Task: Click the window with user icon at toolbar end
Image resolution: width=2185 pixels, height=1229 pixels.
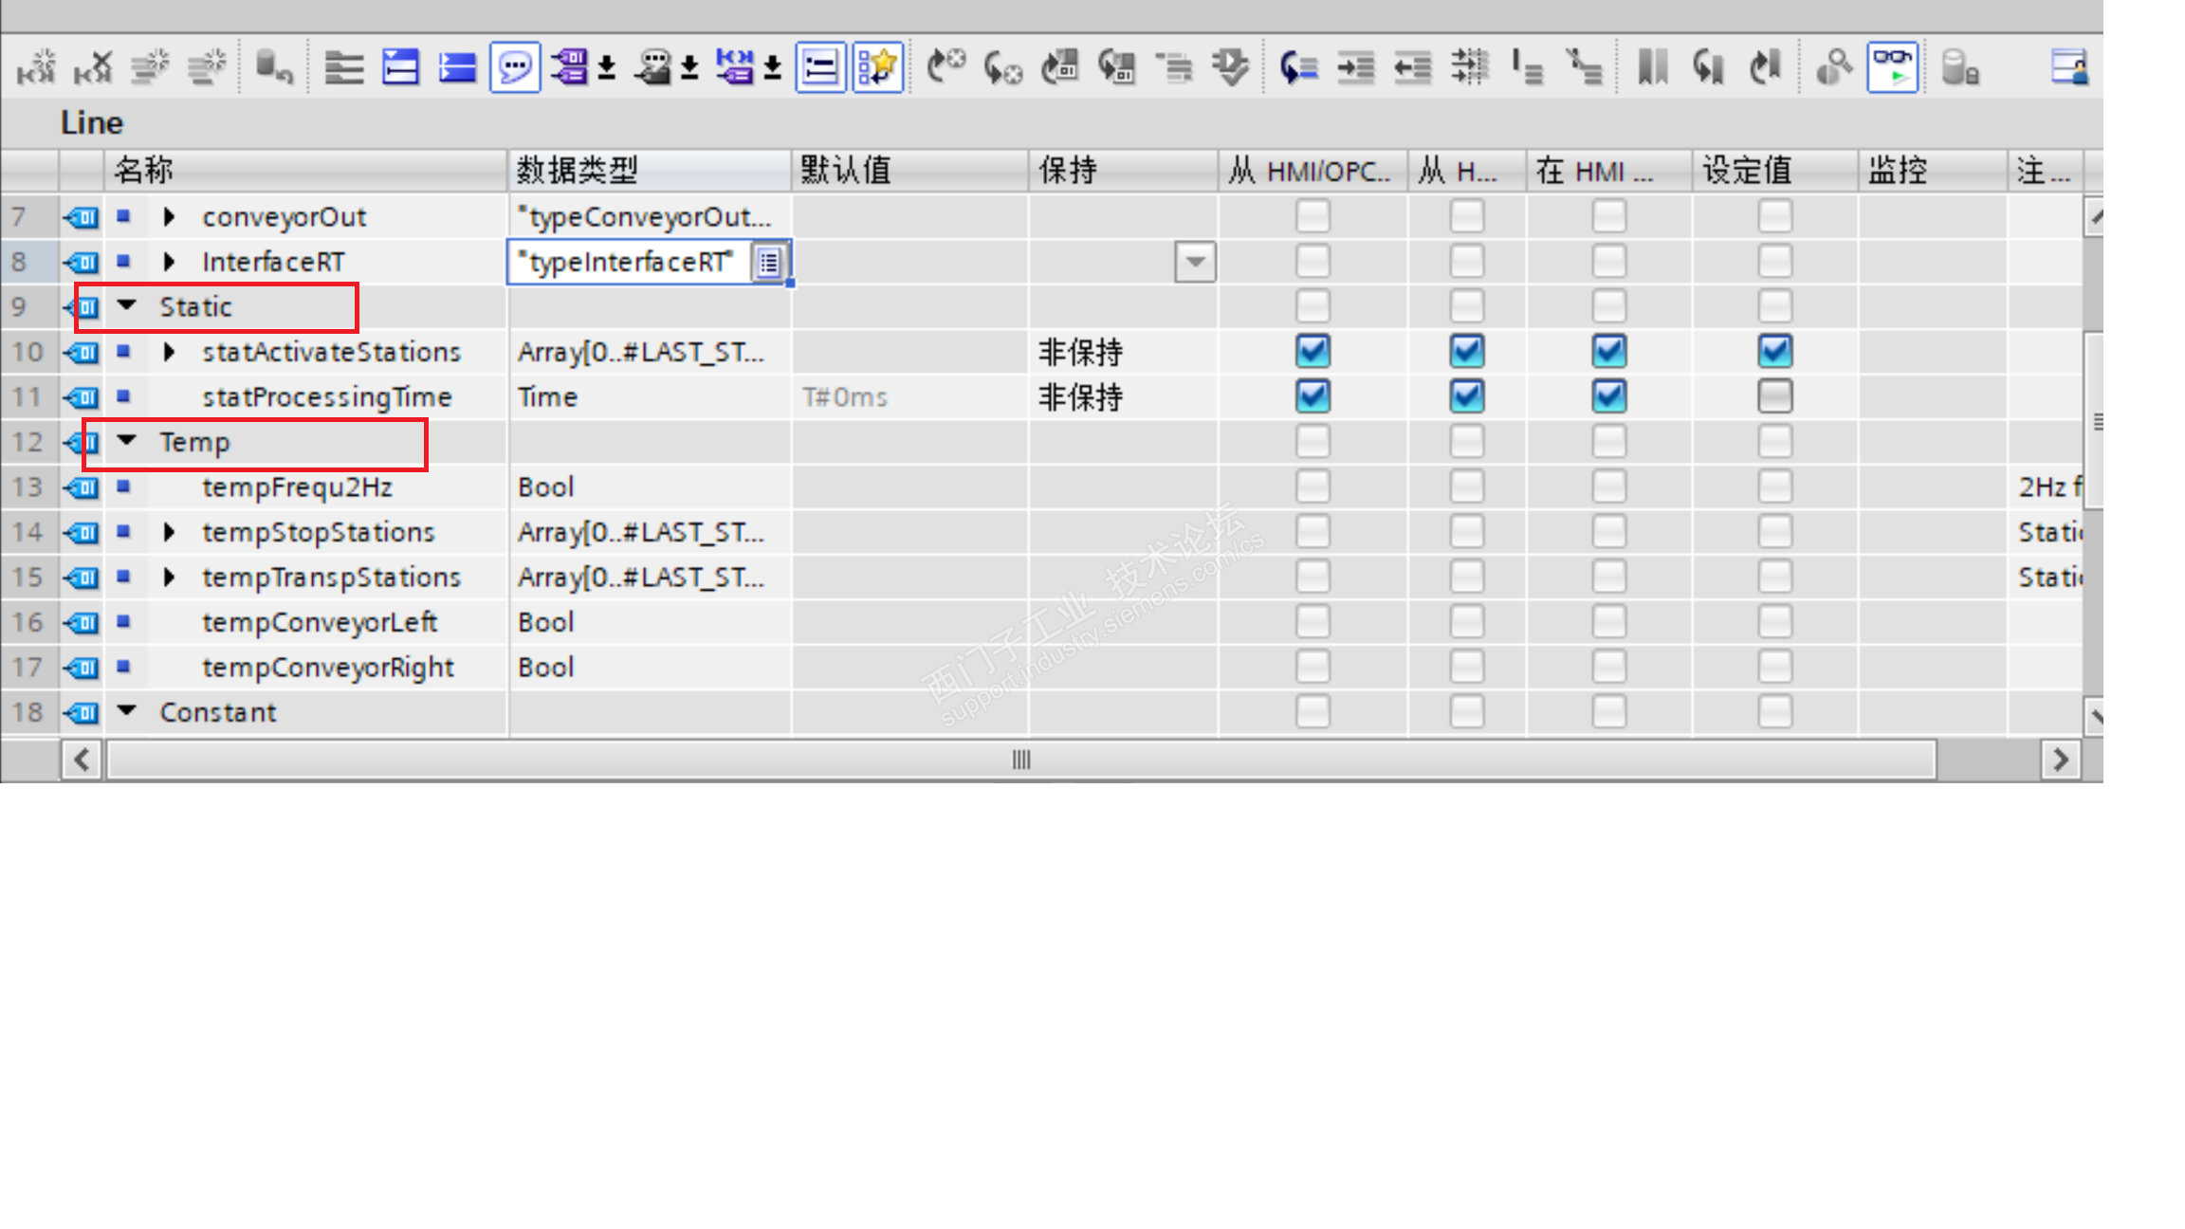Action: (2068, 67)
